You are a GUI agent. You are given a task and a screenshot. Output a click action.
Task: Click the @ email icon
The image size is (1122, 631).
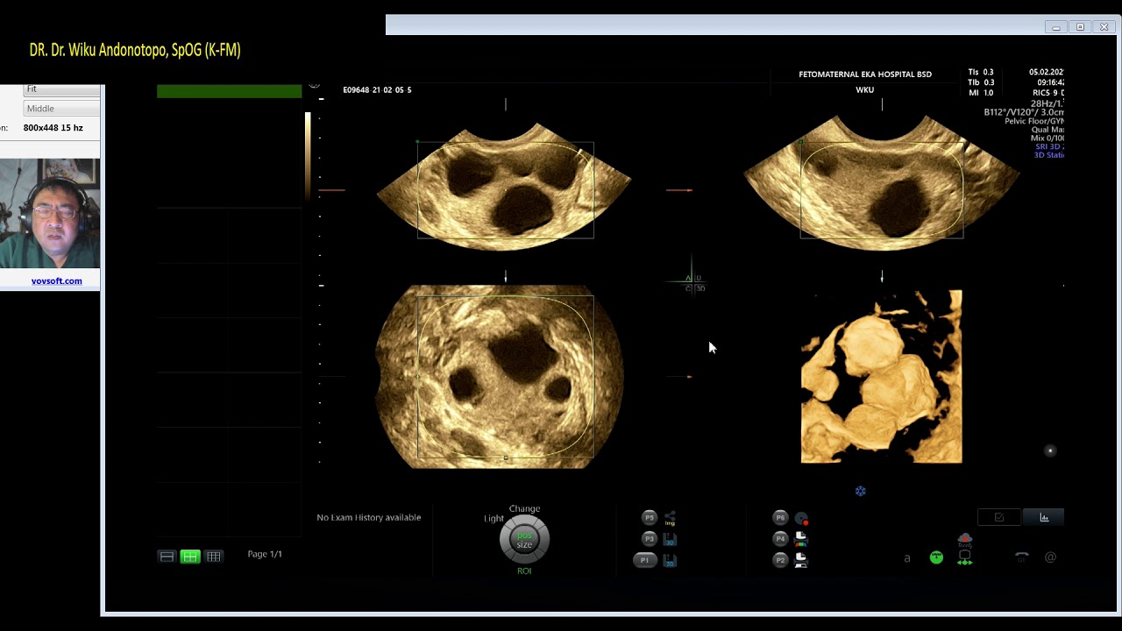click(x=1050, y=557)
